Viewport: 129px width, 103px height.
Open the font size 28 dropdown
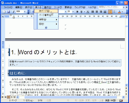click(73, 12)
